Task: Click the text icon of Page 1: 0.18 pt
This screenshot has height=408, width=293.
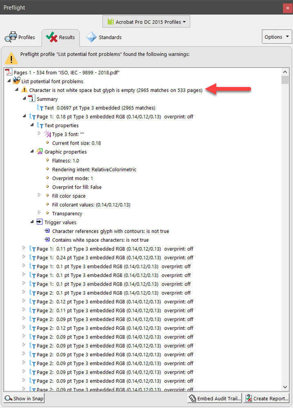Action: (x=32, y=116)
